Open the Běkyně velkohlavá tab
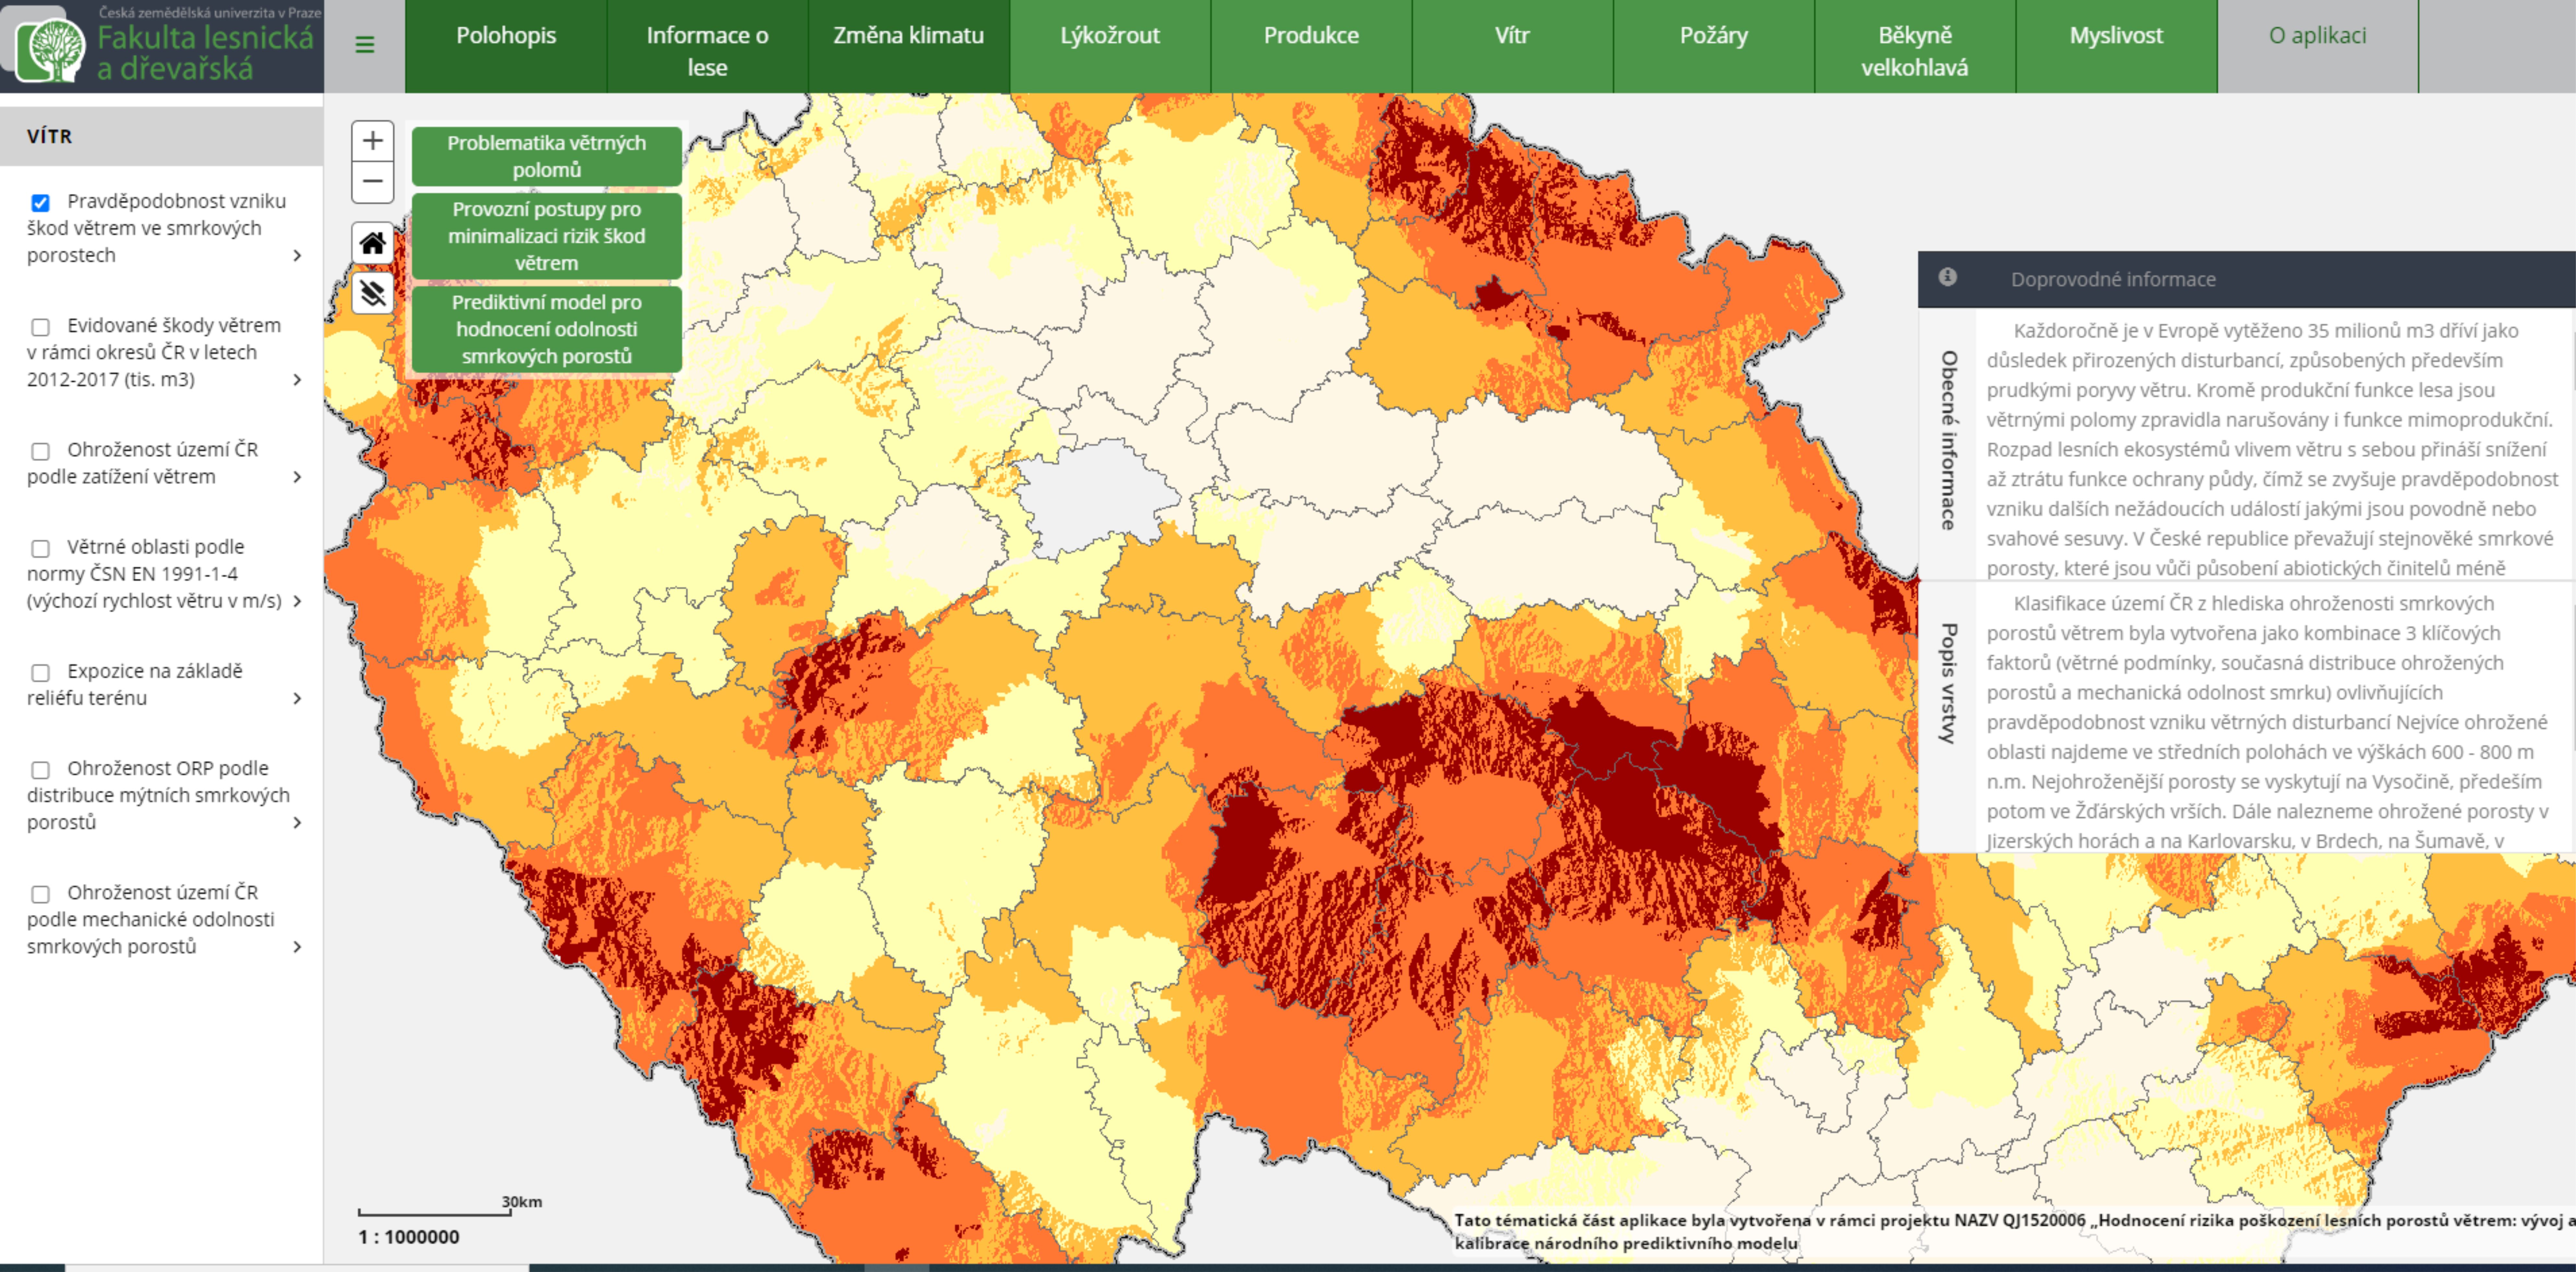Viewport: 2576px width, 1272px height. point(1915,46)
